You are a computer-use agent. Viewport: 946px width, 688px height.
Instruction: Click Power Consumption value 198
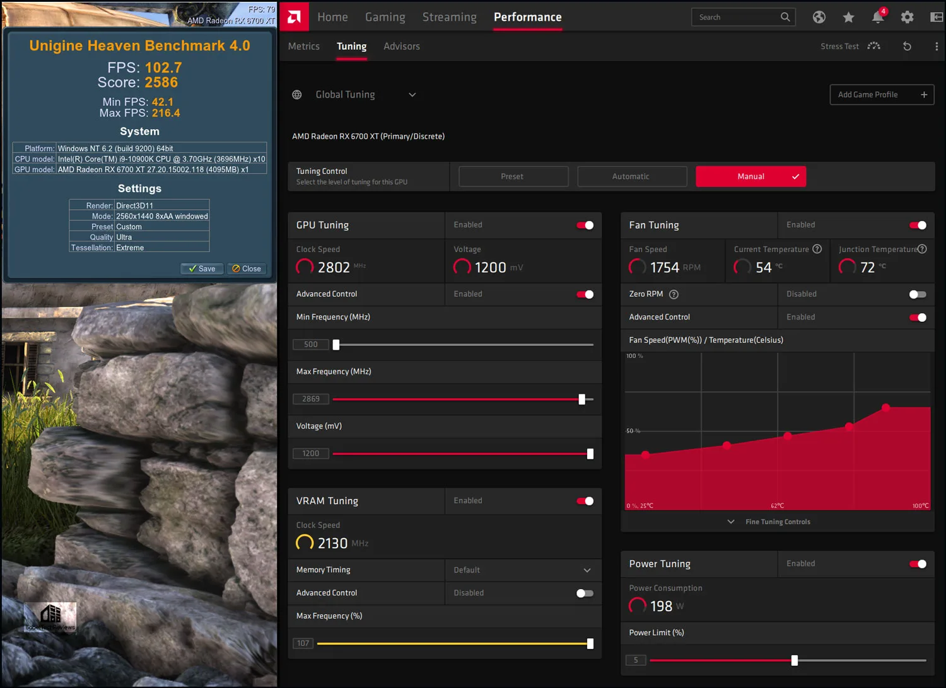(661, 606)
